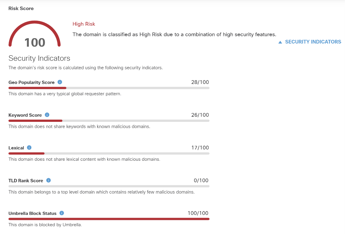345x234 pixels.
Task: Click the 100/100 score value
Action: click(198, 213)
